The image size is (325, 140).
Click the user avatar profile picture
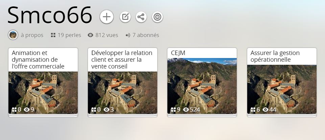click(x=13, y=35)
